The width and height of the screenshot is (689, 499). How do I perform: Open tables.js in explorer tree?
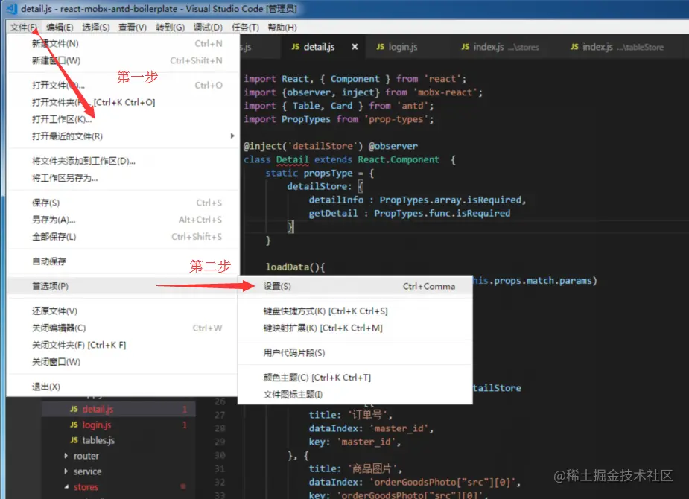tap(118, 440)
